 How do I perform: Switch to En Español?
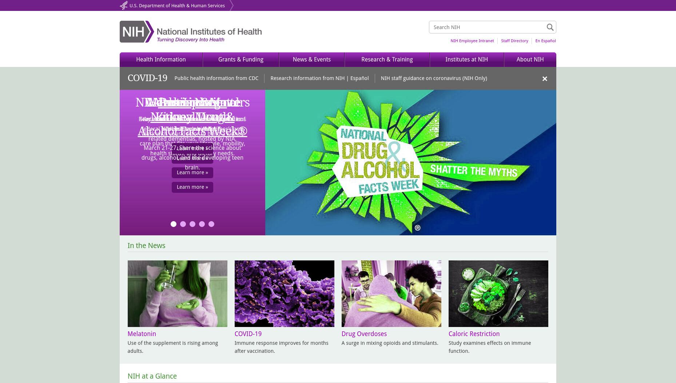click(545, 41)
